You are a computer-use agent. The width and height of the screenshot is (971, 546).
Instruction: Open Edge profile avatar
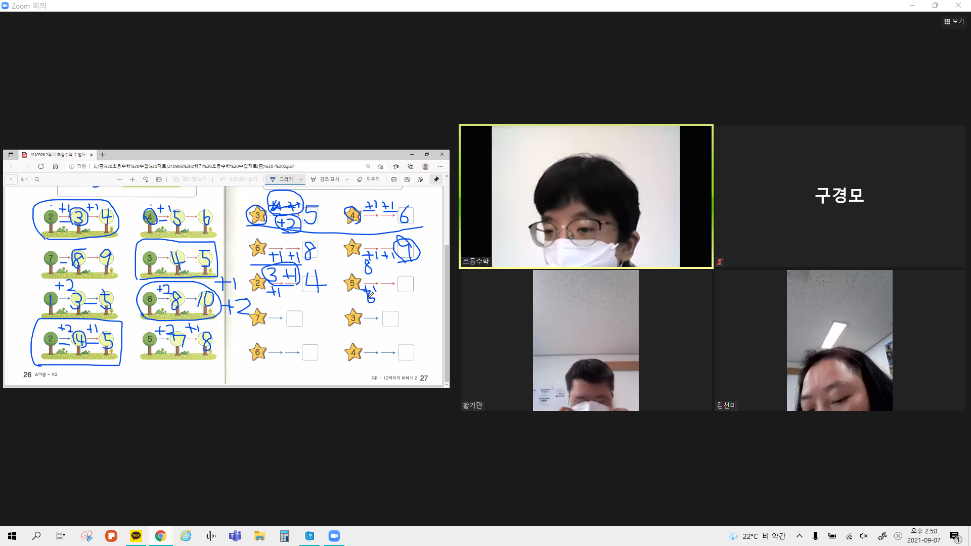click(x=425, y=166)
